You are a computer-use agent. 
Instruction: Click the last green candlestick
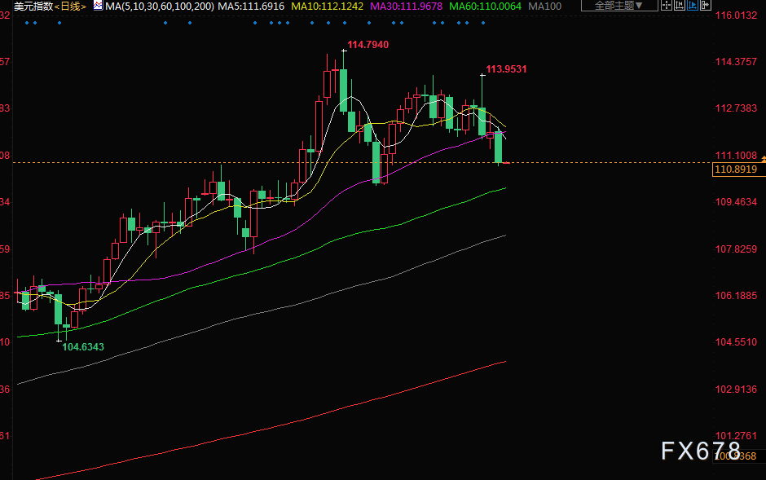(x=499, y=147)
